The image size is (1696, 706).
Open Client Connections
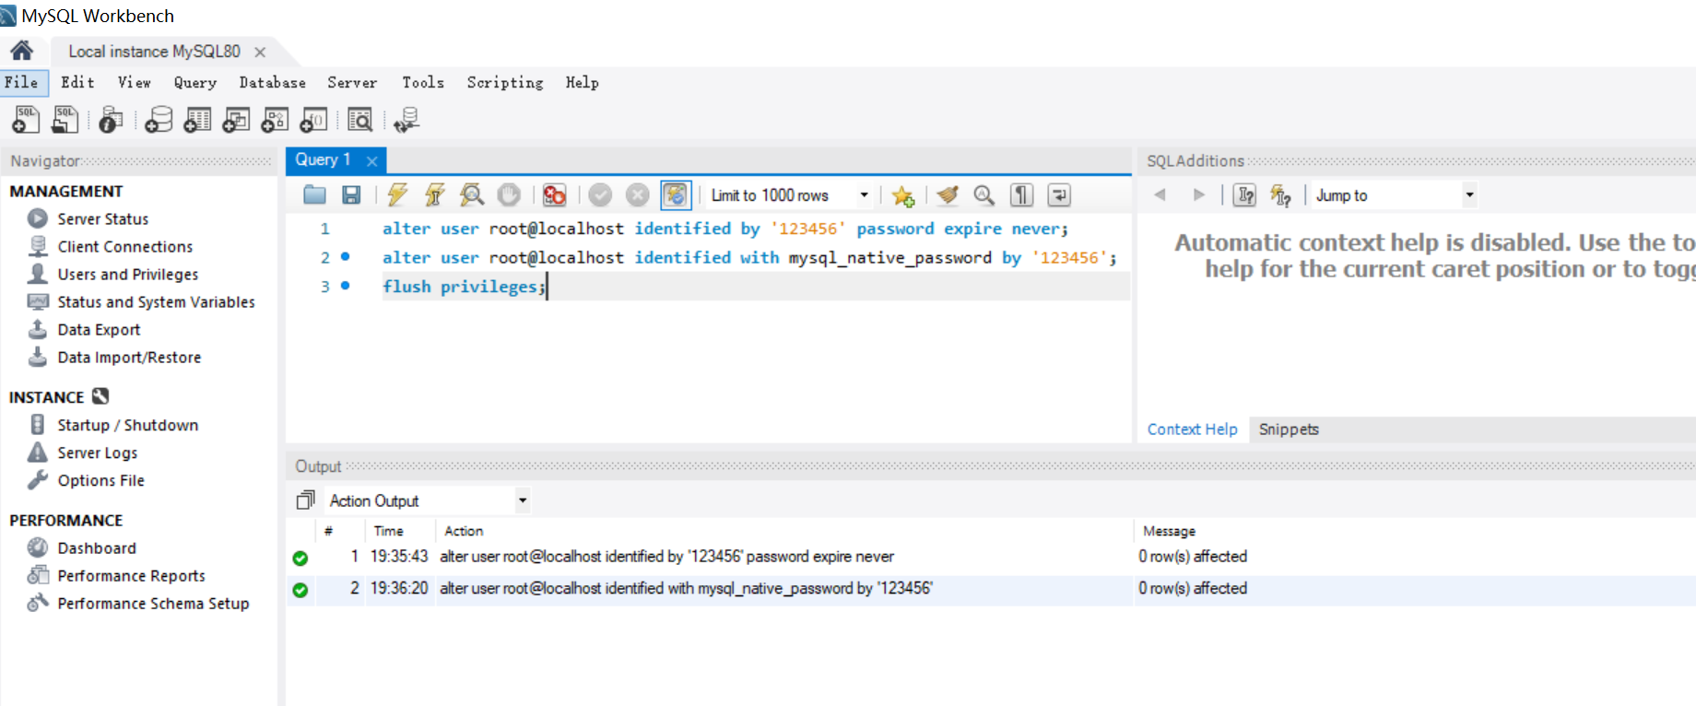pos(124,246)
